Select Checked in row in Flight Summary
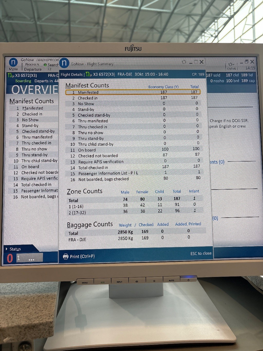The height and width of the screenshot is (351, 263). [133, 98]
